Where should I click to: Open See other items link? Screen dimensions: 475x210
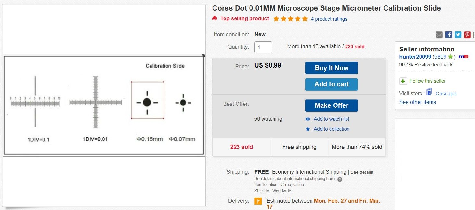(418, 102)
